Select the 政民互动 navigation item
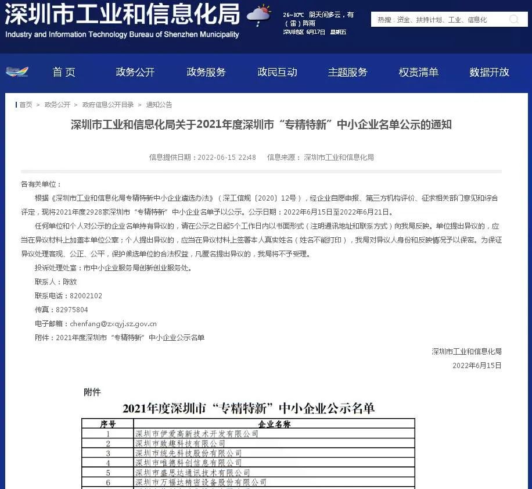Image resolution: width=532 pixels, height=489 pixels. click(x=277, y=72)
